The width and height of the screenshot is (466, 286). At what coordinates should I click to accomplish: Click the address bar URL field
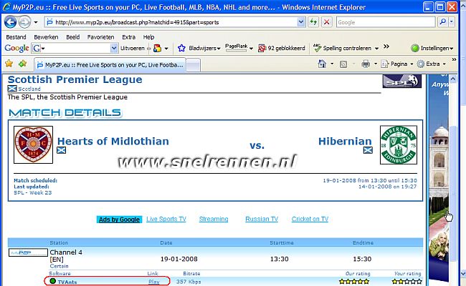pos(171,22)
